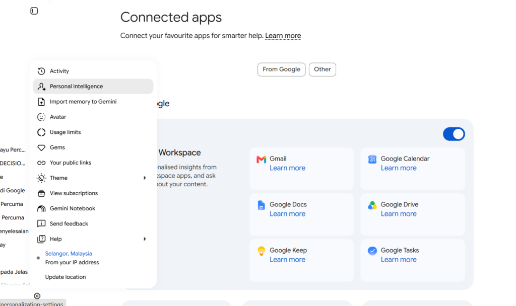The image size is (516, 306).
Task: Click the Gemini Notebook icon
Action: 41,208
